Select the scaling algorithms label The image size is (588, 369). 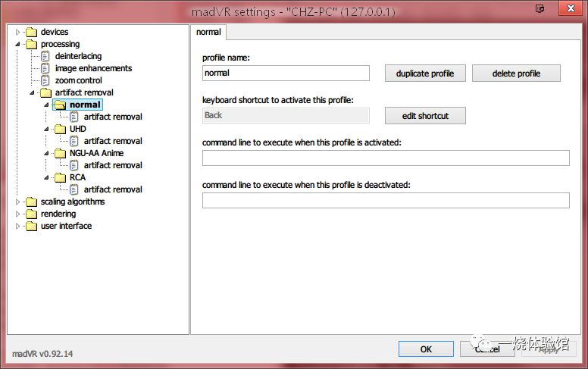coord(73,202)
